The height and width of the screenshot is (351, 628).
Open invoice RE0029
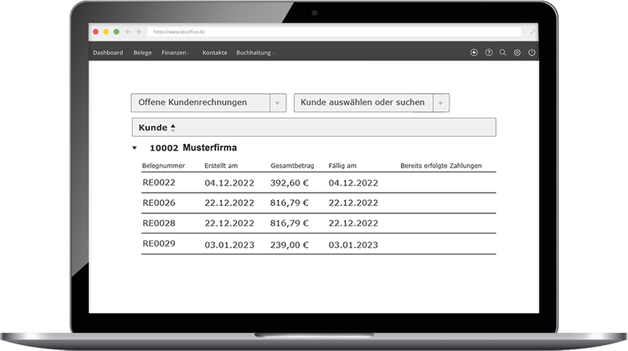pyautogui.click(x=159, y=244)
